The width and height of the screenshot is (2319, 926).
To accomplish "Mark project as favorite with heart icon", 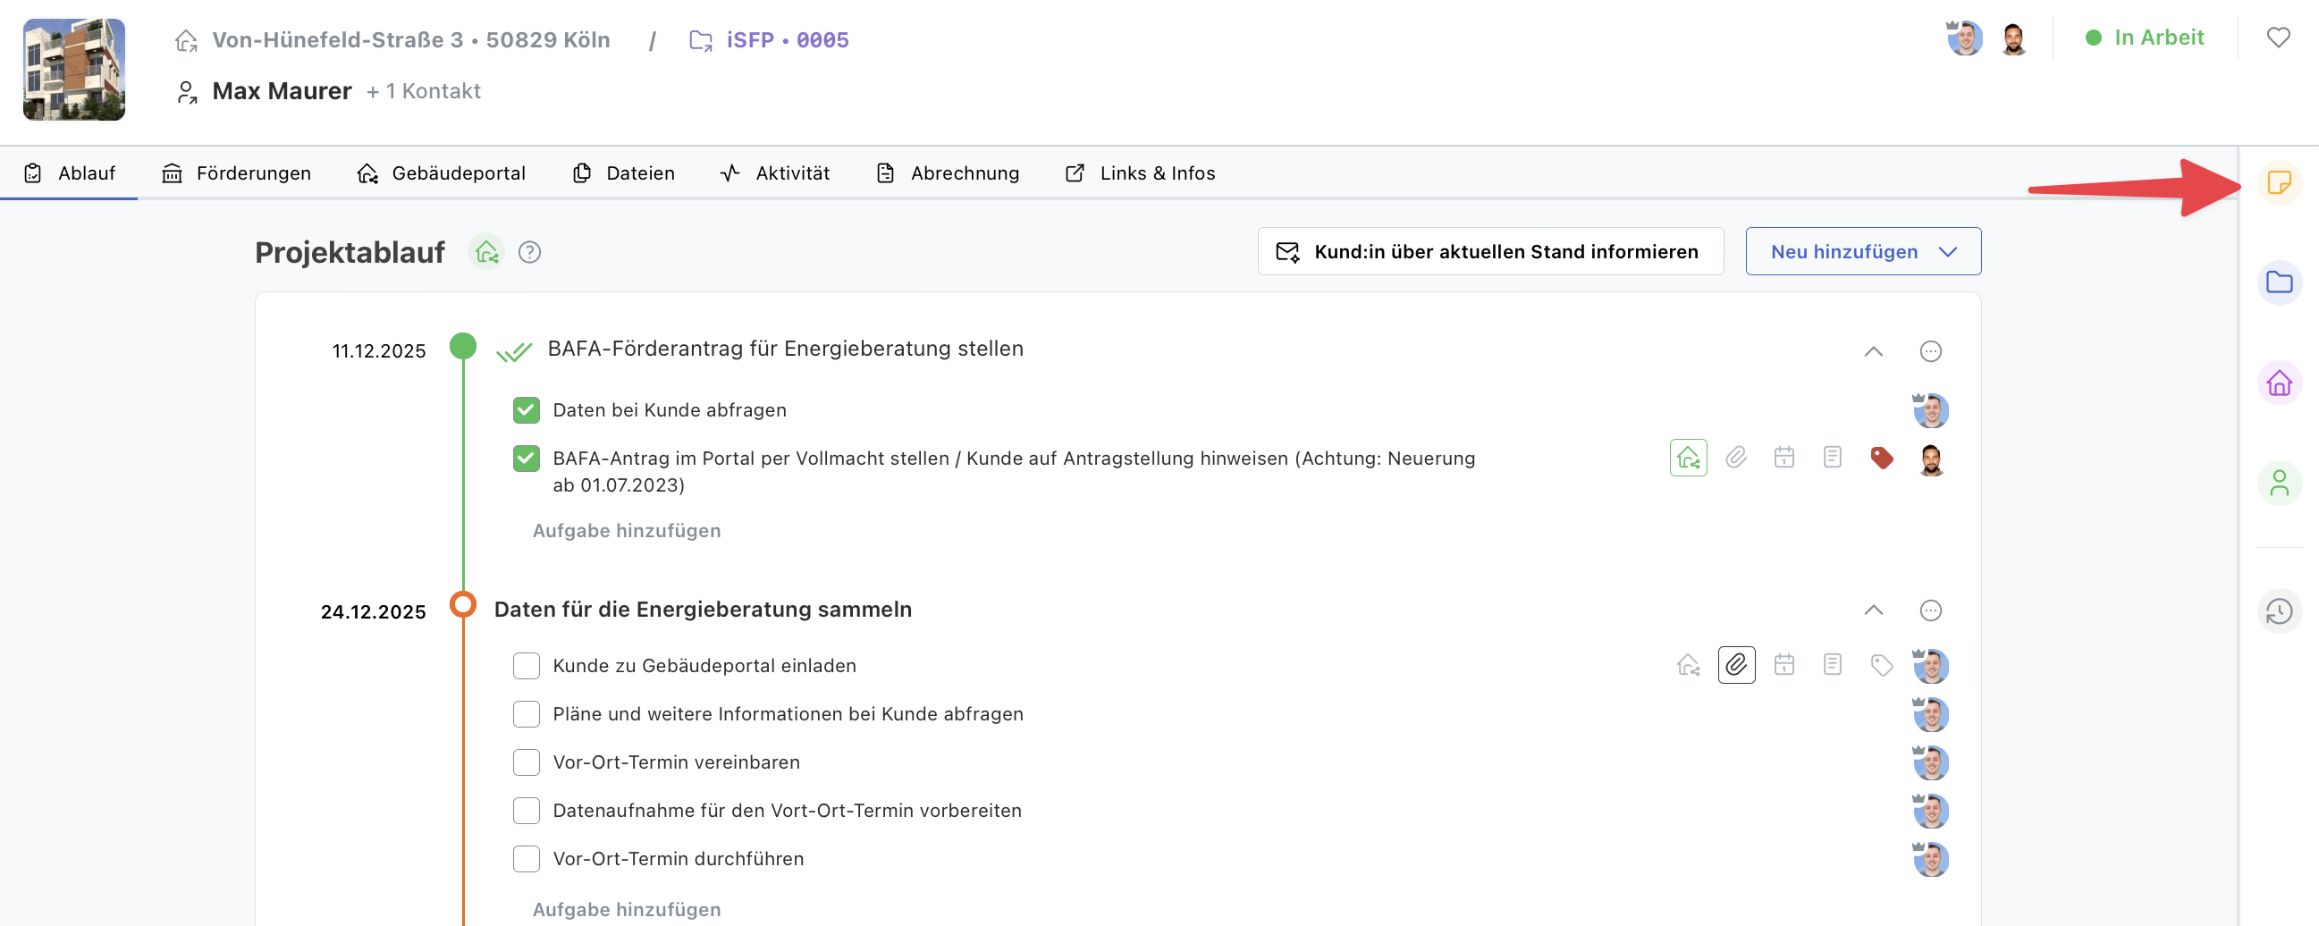I will [x=2278, y=38].
